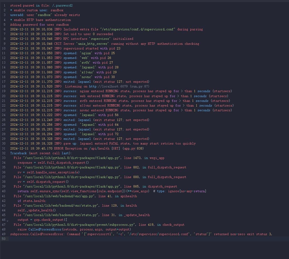This screenshot has height=259, width=289.
Task: Select 'novnc entered RUNNING state' success line
Action: (121, 110)
